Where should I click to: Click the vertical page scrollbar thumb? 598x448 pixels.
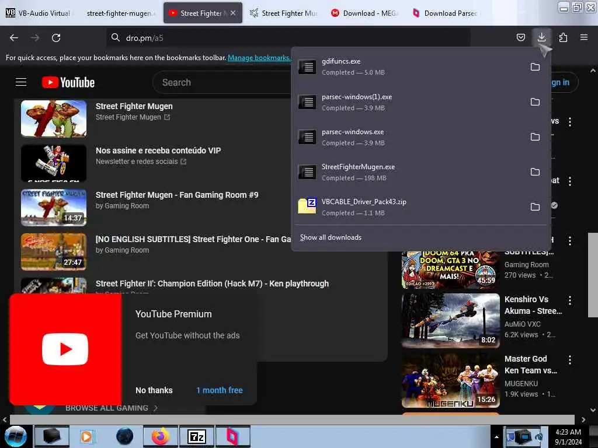click(x=593, y=275)
